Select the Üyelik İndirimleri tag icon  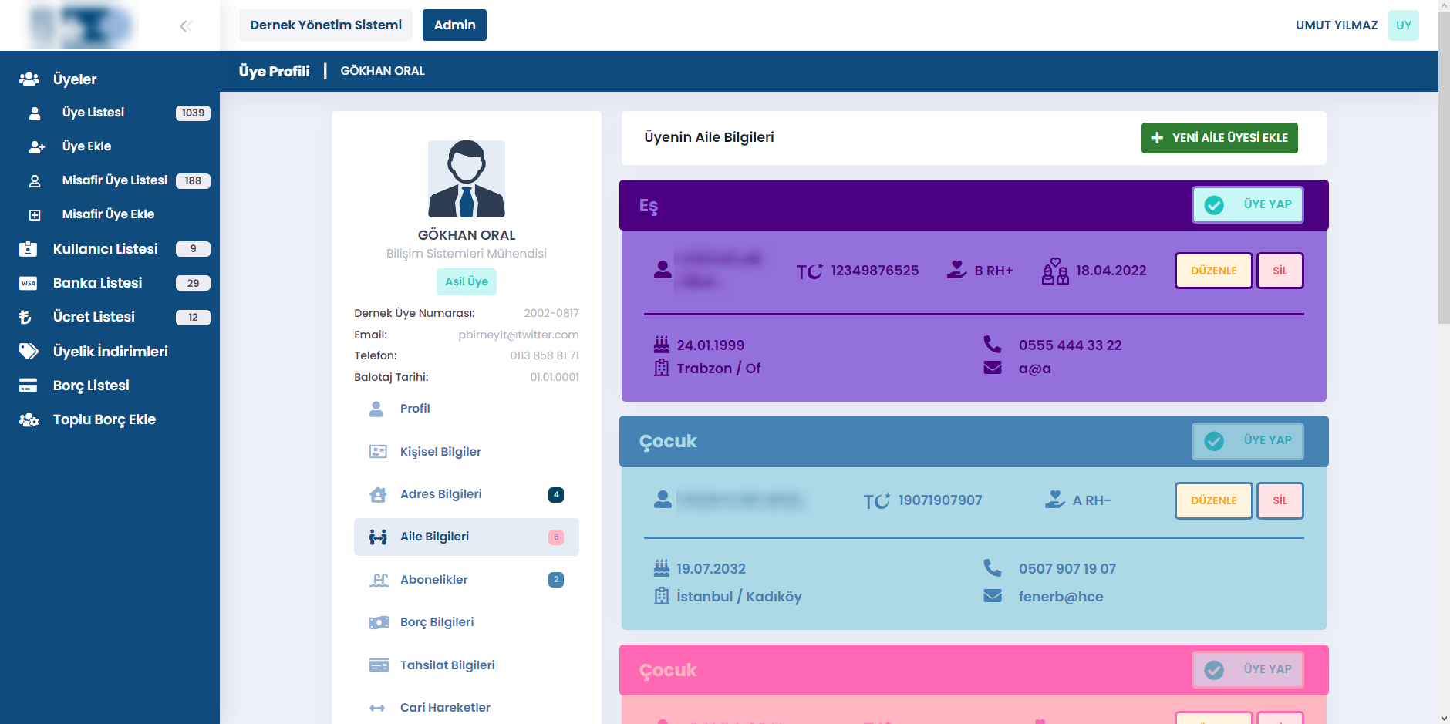click(x=29, y=352)
